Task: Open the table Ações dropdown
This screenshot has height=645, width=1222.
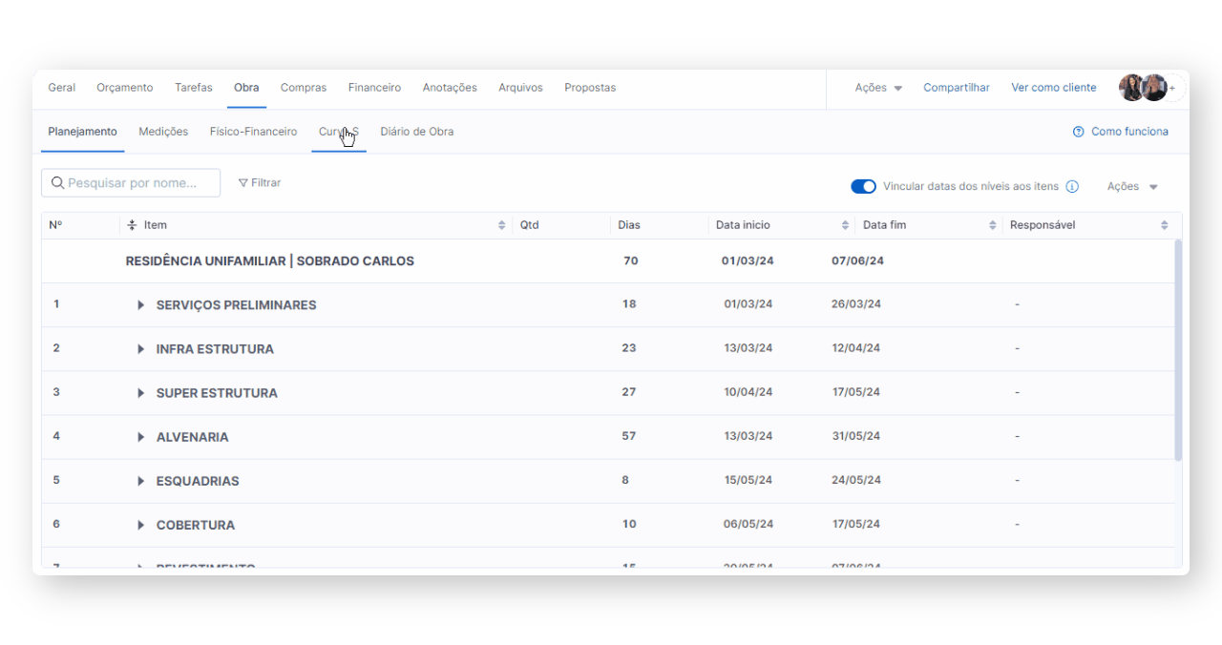Action: [x=1132, y=186]
